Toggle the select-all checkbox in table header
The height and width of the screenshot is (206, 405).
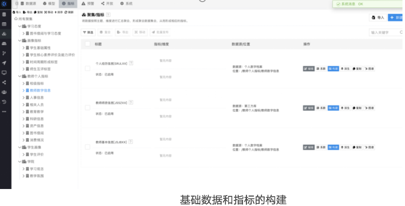[x=88, y=44]
